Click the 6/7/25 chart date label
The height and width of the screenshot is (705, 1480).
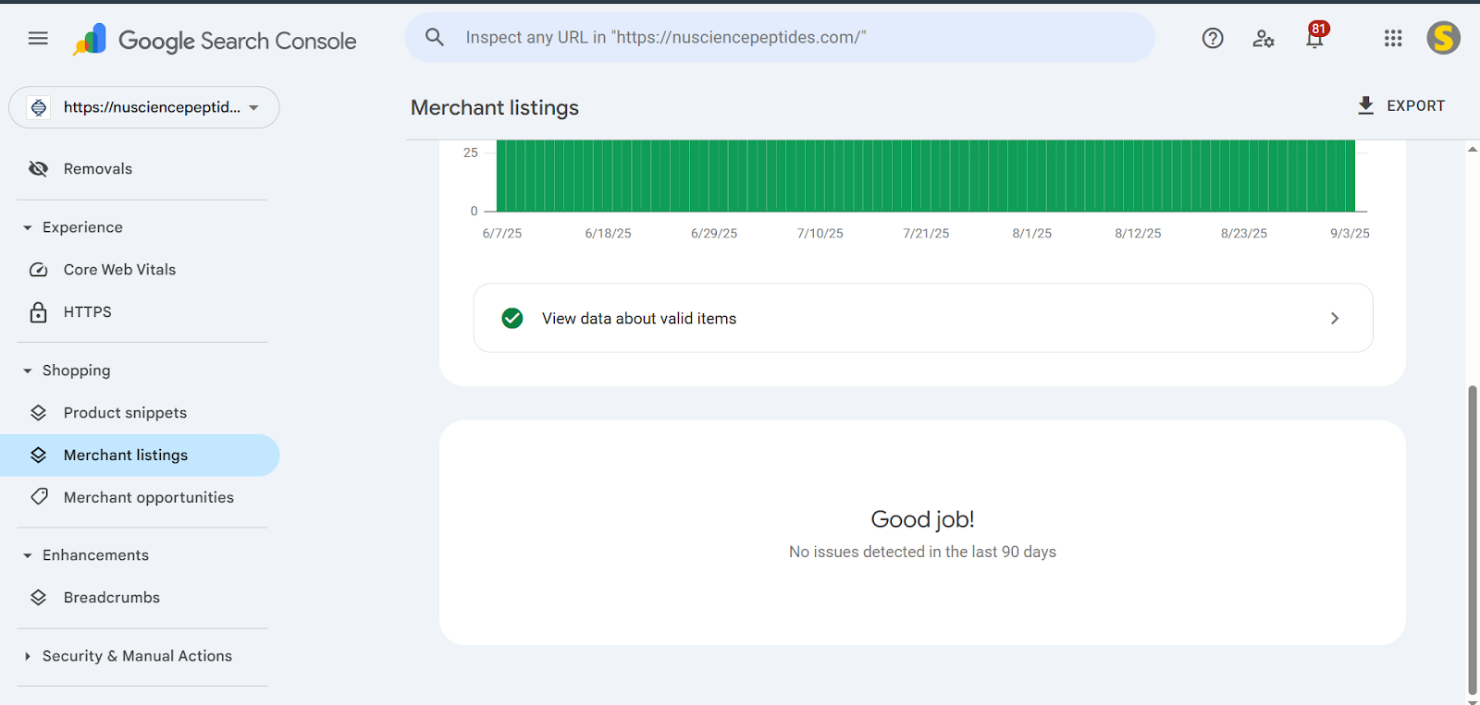click(x=502, y=234)
